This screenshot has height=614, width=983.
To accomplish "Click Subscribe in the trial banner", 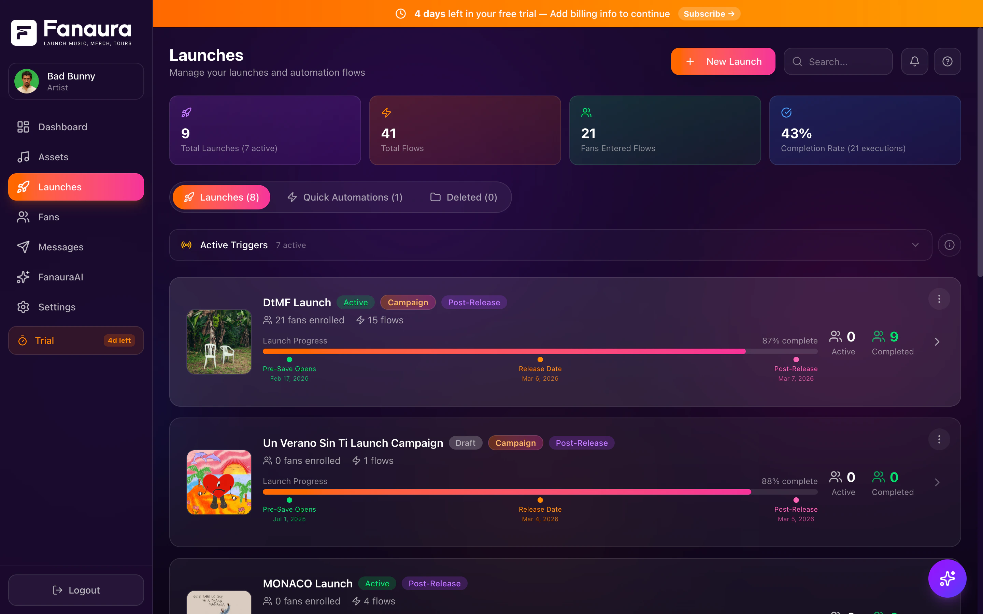I will point(709,14).
